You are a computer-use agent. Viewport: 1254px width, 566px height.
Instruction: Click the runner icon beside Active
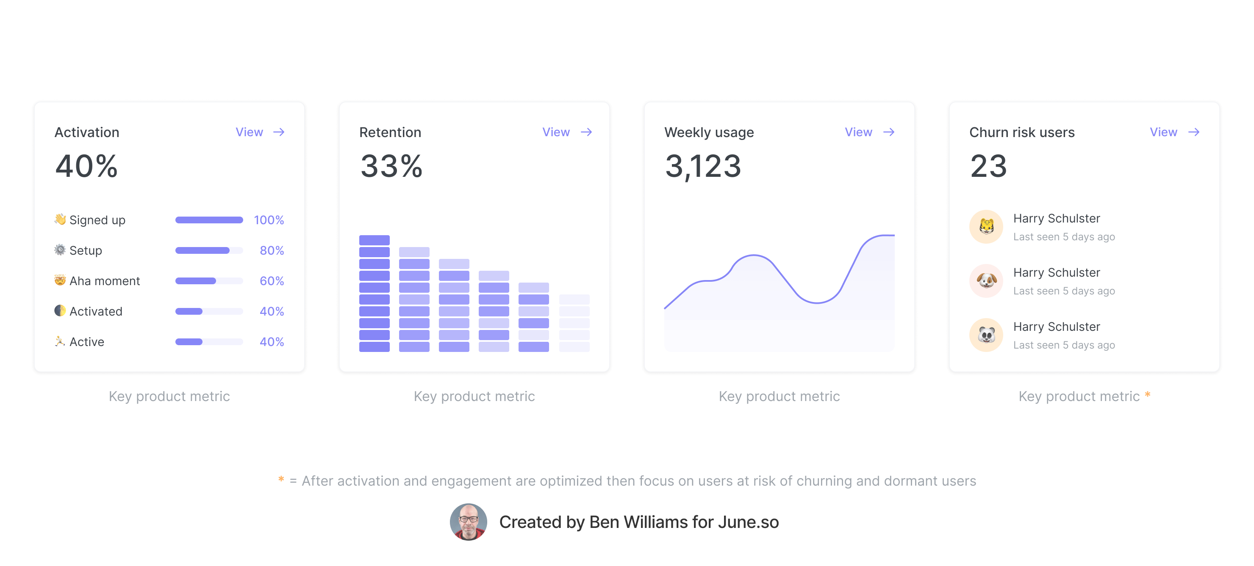point(60,341)
